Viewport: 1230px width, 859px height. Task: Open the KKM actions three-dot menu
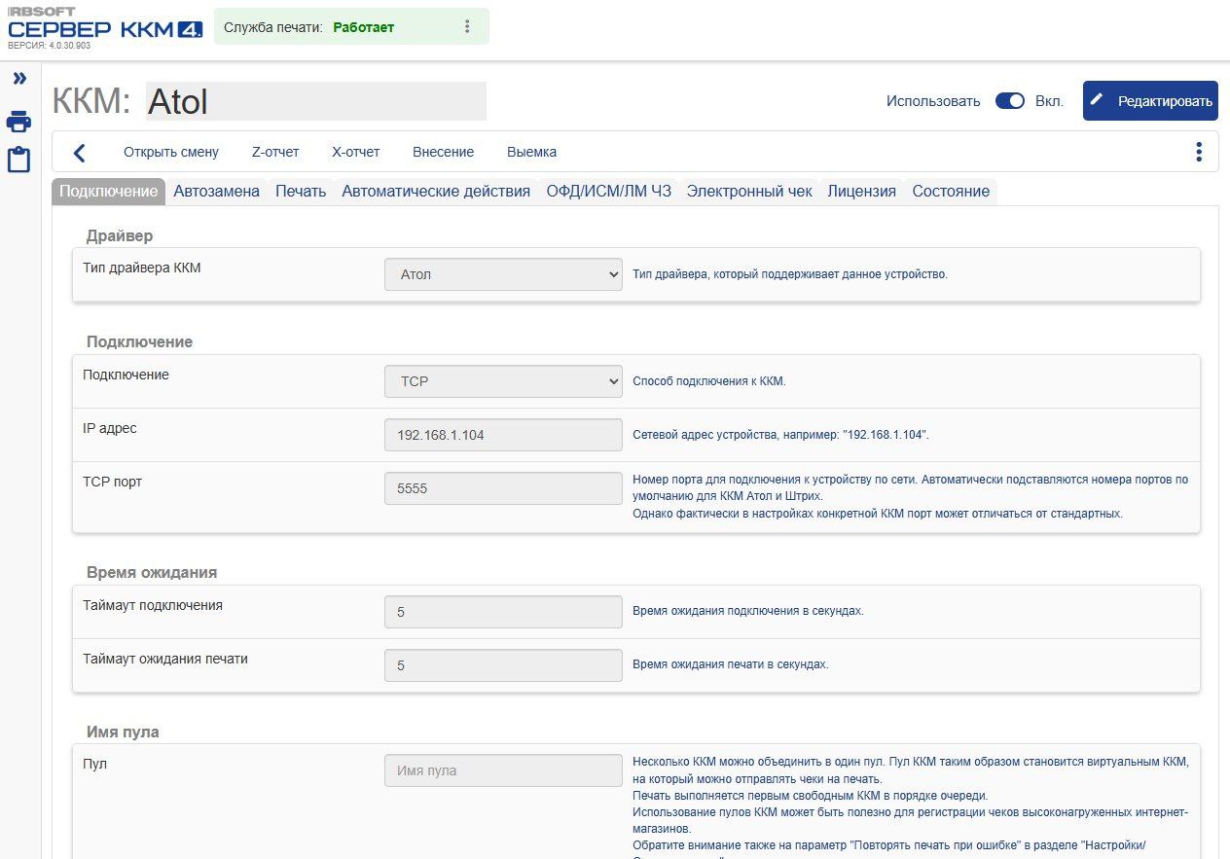pyautogui.click(x=1198, y=152)
